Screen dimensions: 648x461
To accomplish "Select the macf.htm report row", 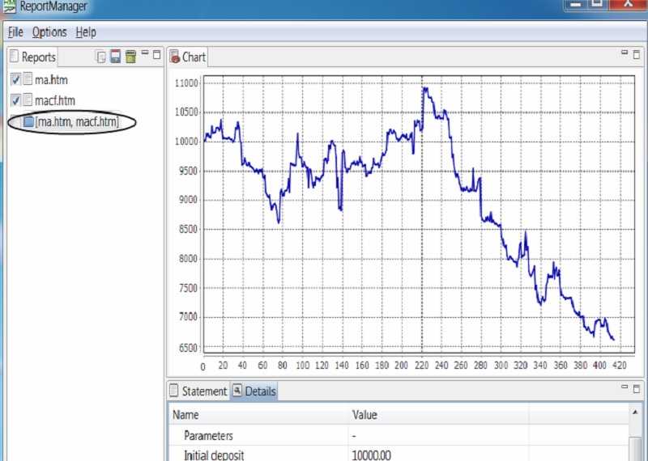I will coord(54,100).
